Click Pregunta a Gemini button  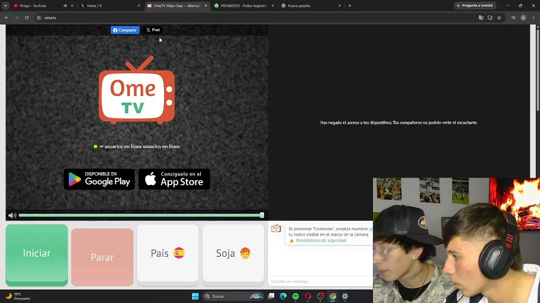[x=475, y=6]
